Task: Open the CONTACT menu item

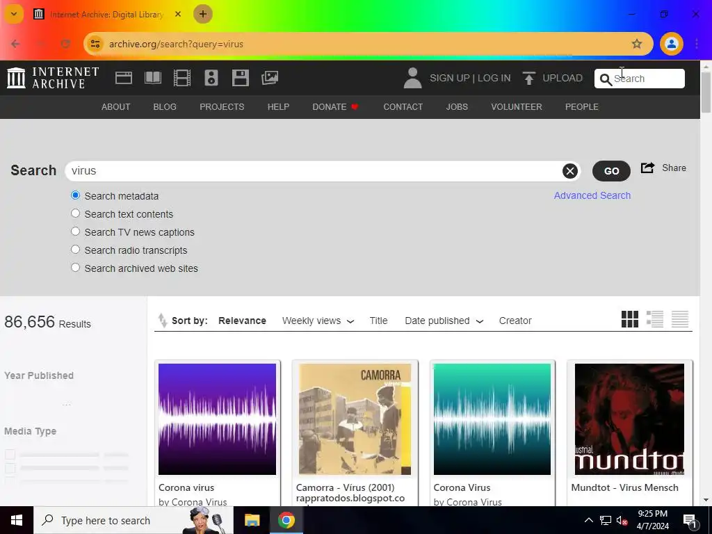Action: [x=403, y=106]
